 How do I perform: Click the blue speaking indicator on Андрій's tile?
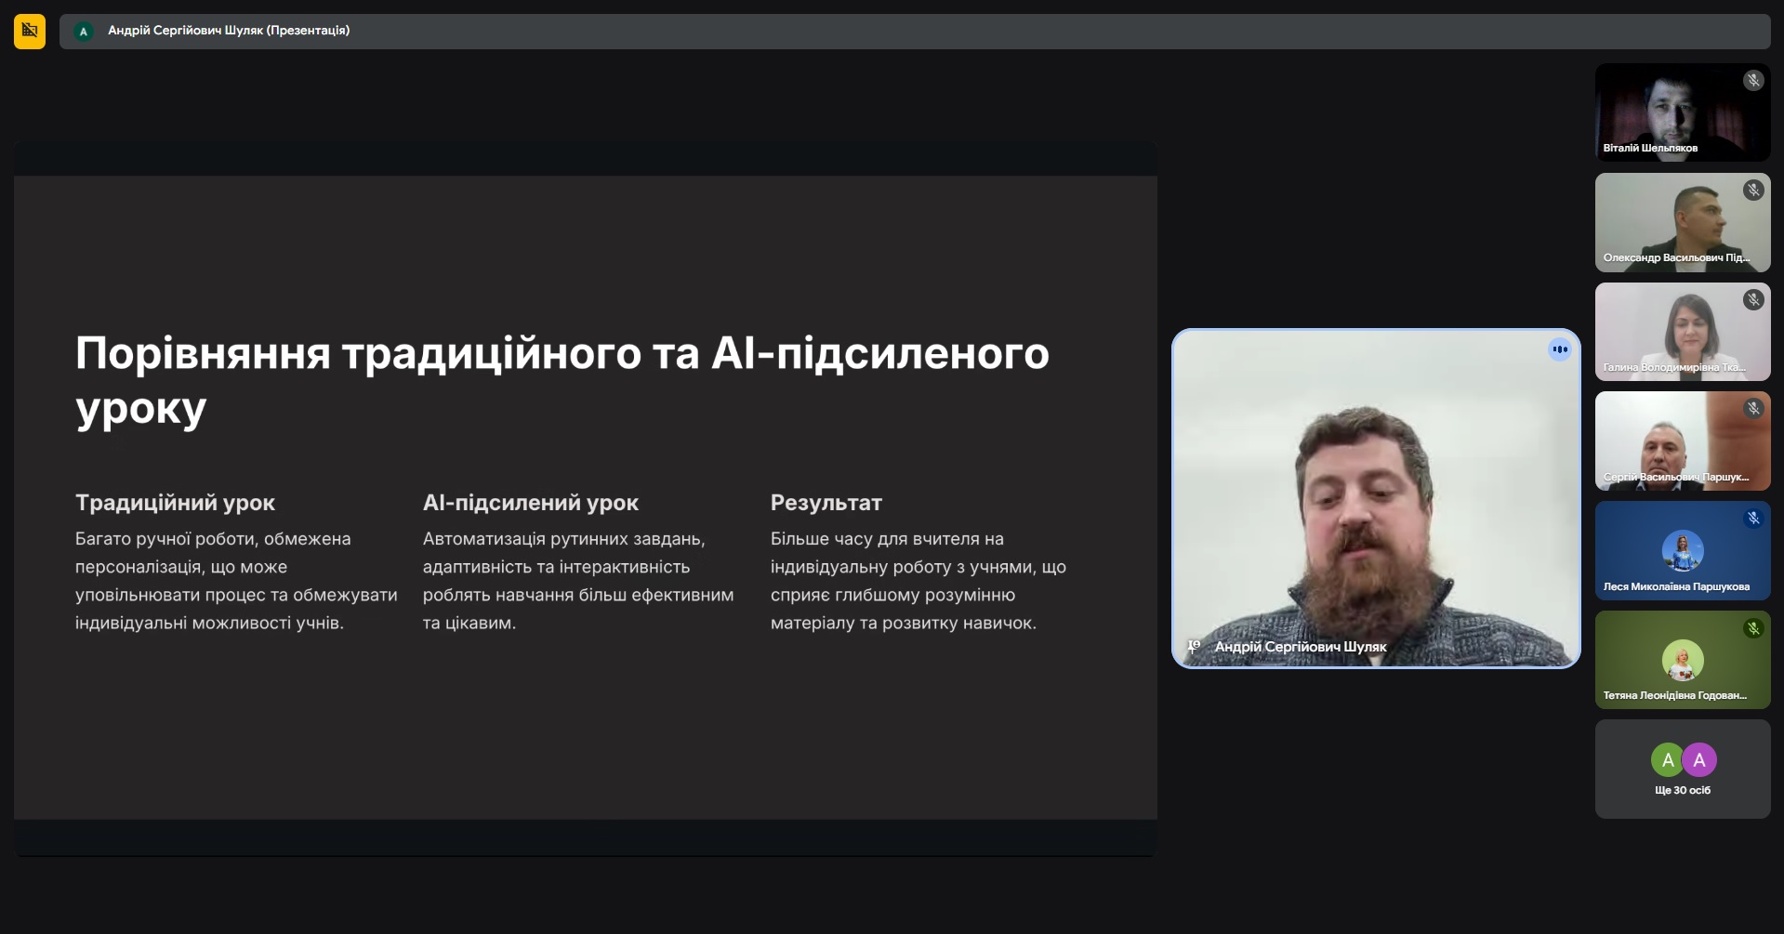pos(1559,349)
